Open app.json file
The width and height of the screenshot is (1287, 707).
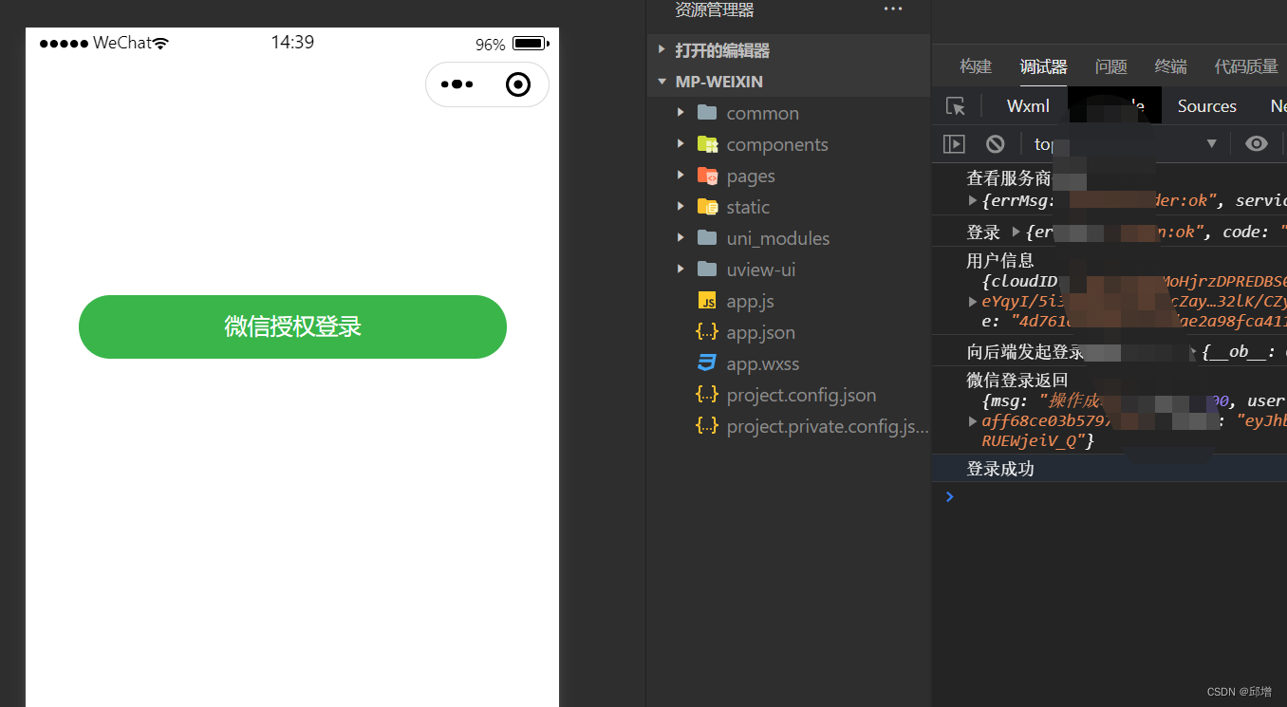pos(760,333)
